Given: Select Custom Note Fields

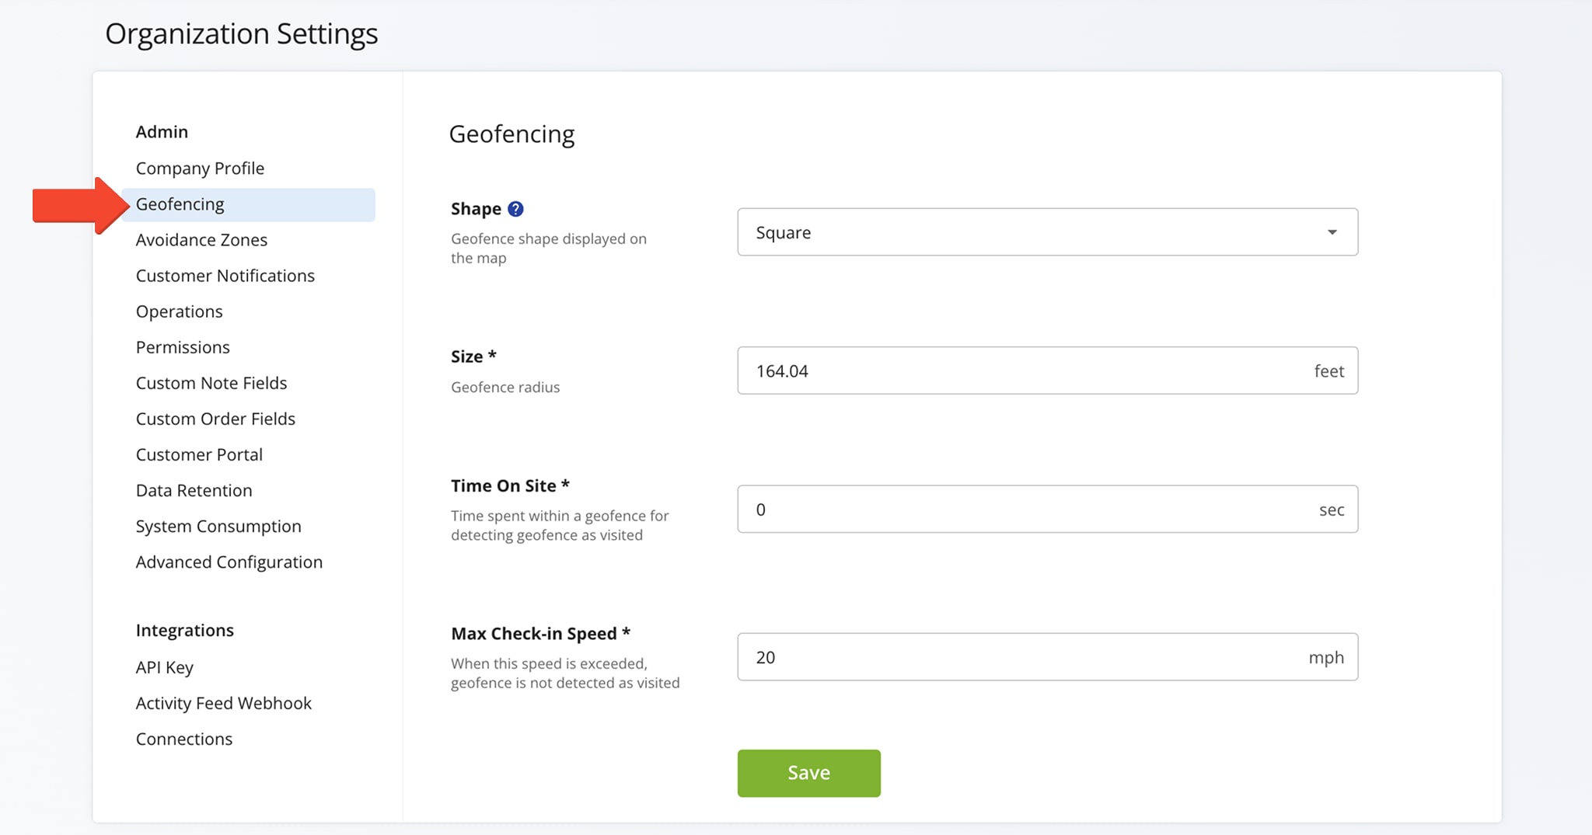Looking at the screenshot, I should [x=211, y=383].
